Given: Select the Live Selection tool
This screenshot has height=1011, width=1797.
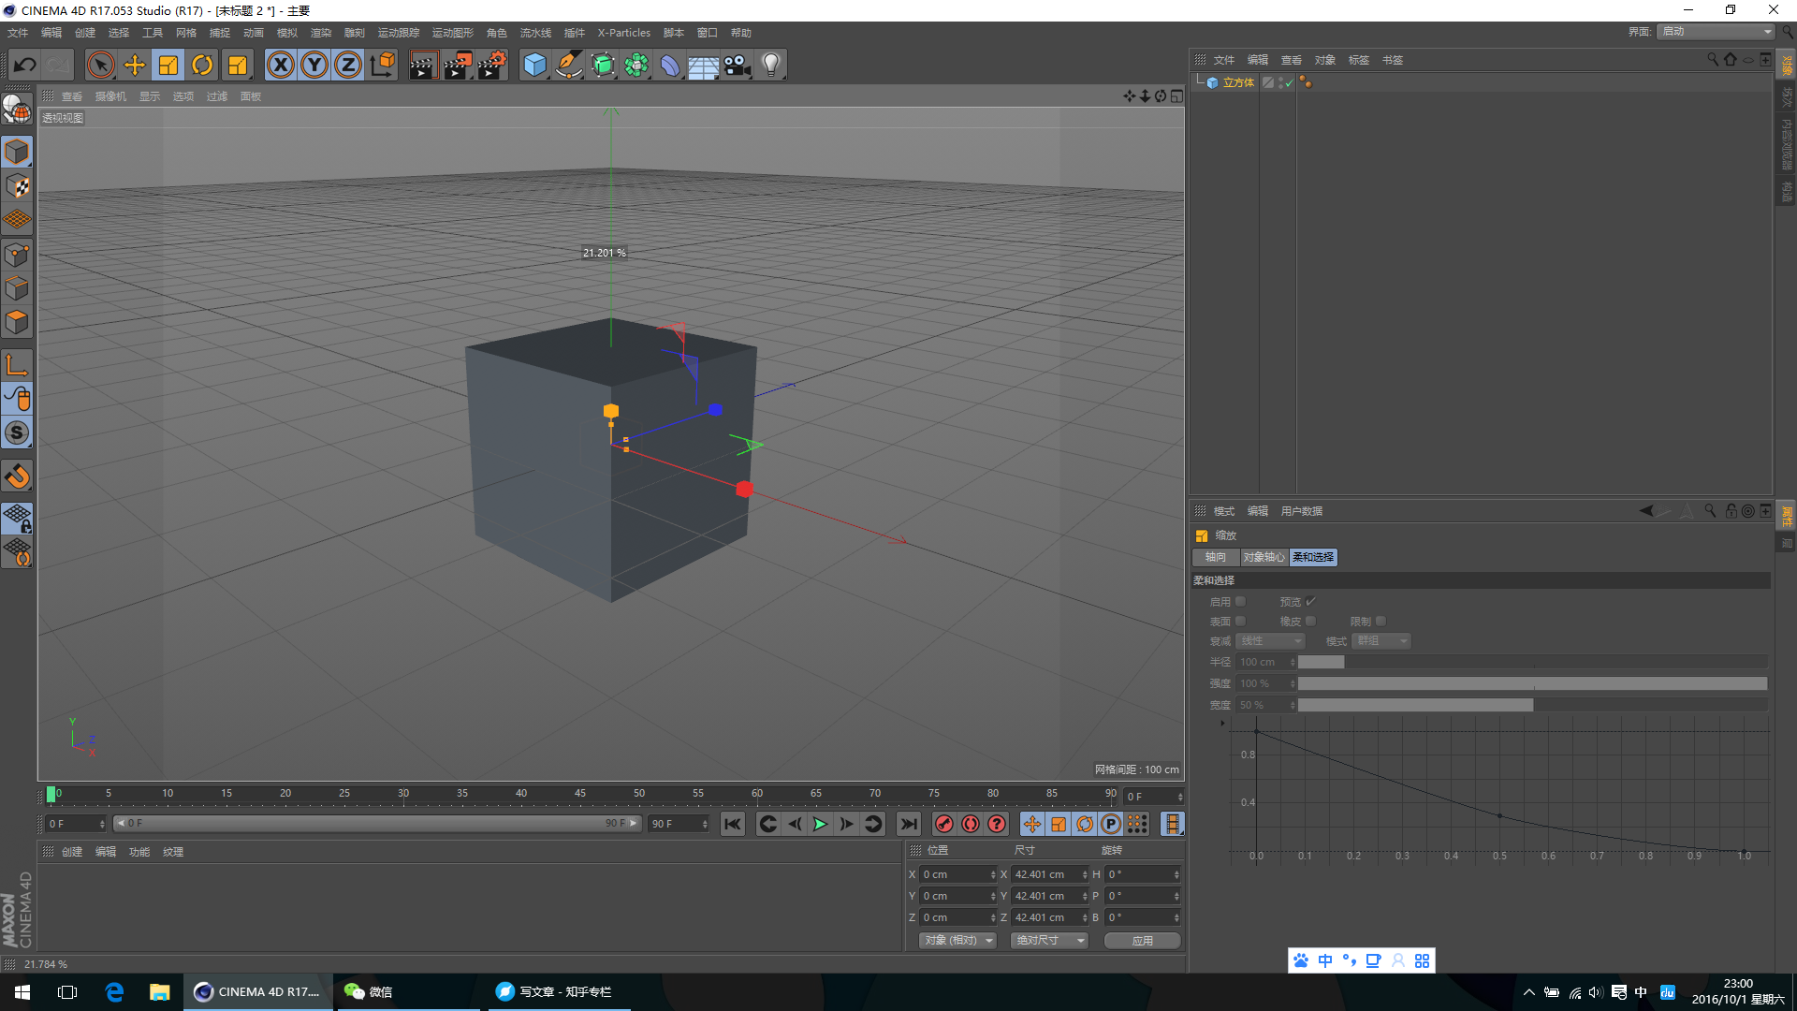Looking at the screenshot, I should (x=100, y=65).
